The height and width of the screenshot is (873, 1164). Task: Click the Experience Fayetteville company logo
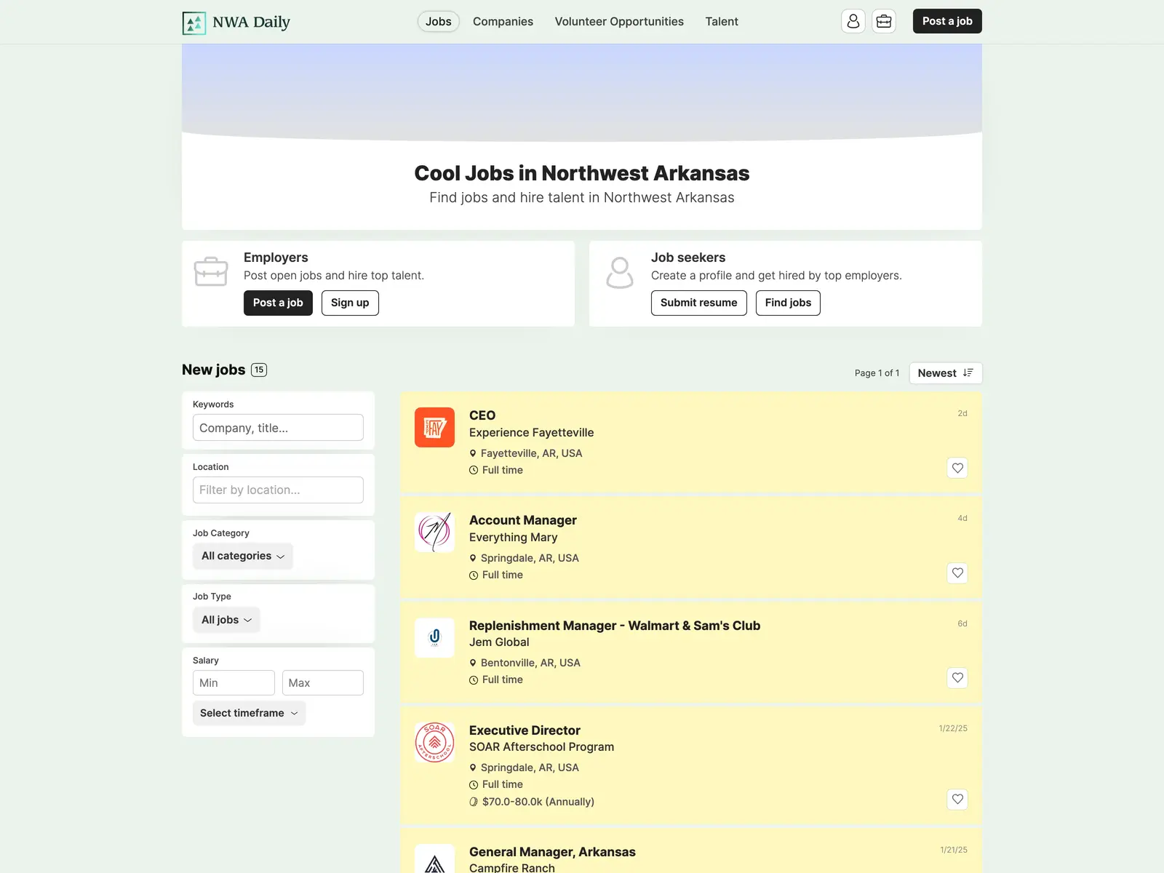click(x=434, y=427)
